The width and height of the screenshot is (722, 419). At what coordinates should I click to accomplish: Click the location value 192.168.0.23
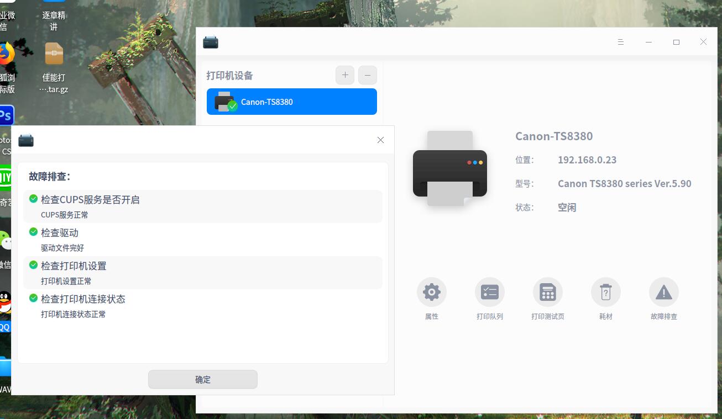coord(587,160)
